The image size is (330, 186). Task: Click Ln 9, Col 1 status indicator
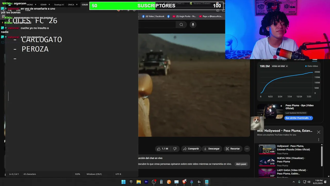click(x=14, y=174)
